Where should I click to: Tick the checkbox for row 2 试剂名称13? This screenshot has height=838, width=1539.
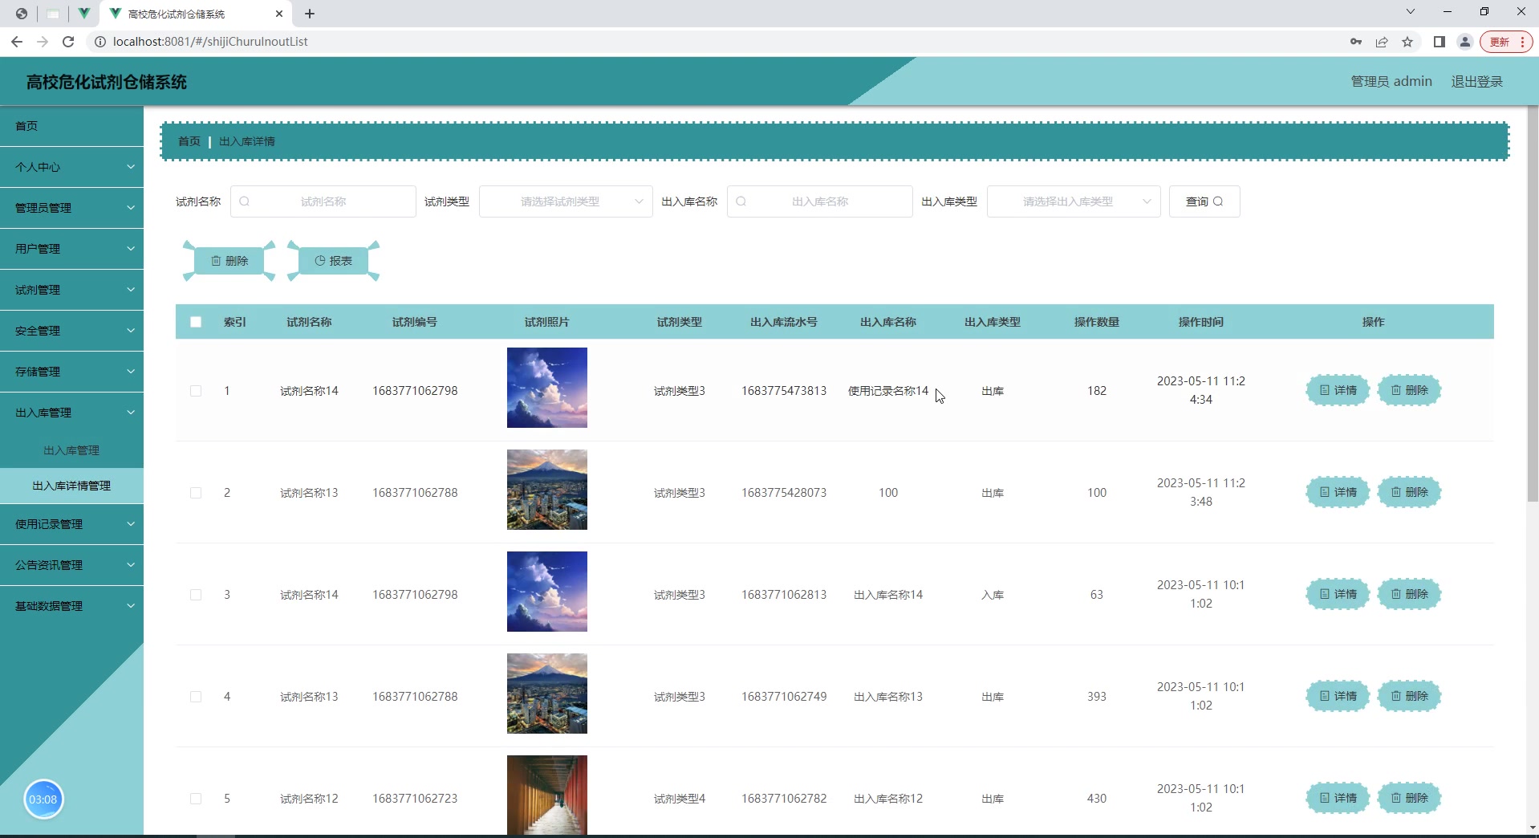196,493
